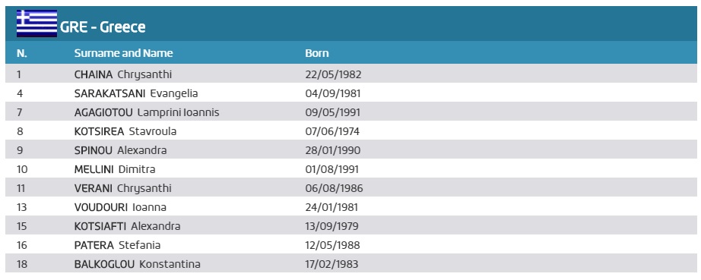The height and width of the screenshot is (280, 701).
Task: Click the Greece flag icon
Action: click(x=36, y=24)
